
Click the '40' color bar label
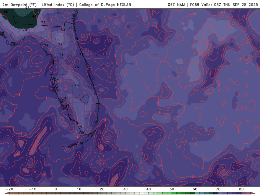point(149,189)
